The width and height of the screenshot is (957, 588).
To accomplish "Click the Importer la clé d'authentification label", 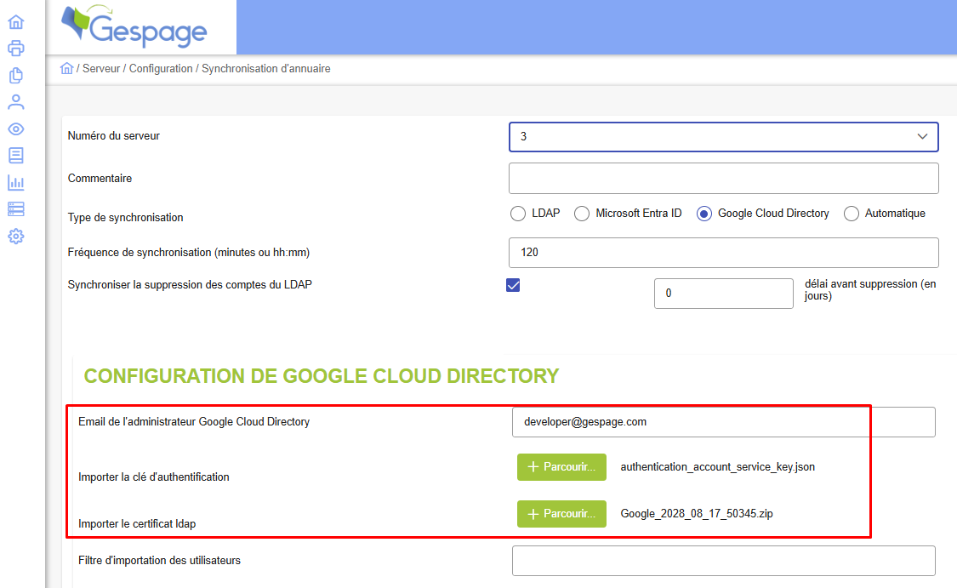I will click(154, 477).
